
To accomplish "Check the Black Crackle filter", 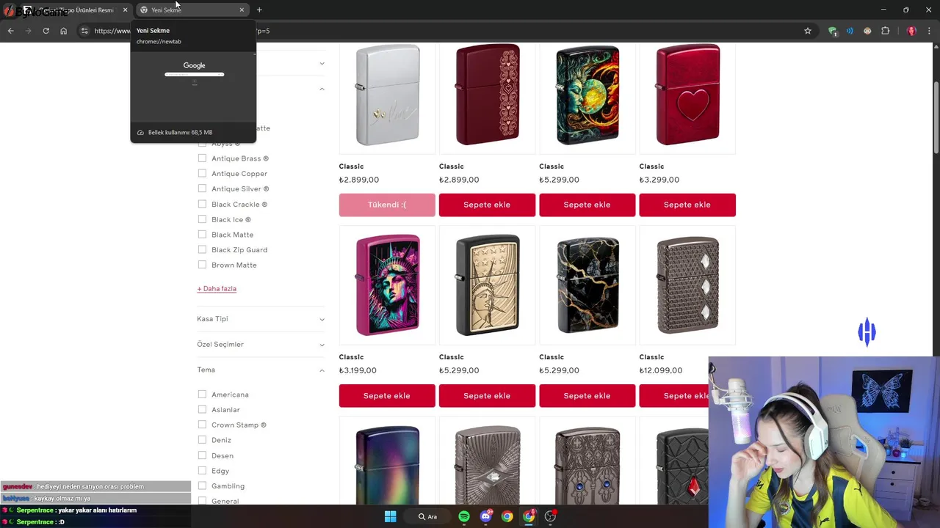I will click(202, 204).
